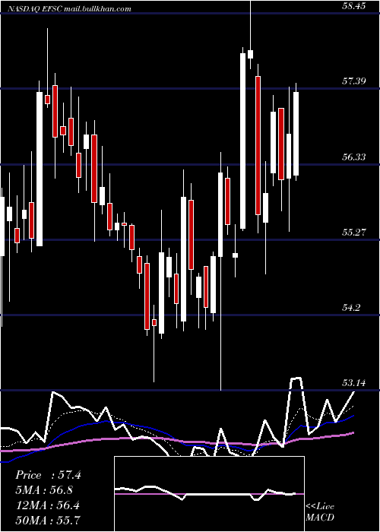Click the 5MA : 56.8 value

(44, 490)
